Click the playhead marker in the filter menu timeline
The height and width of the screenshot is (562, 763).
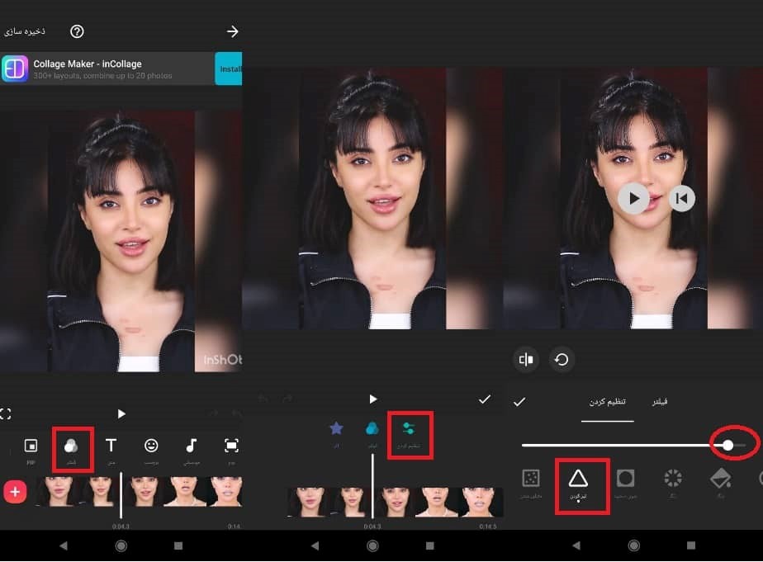pyautogui.click(x=372, y=486)
